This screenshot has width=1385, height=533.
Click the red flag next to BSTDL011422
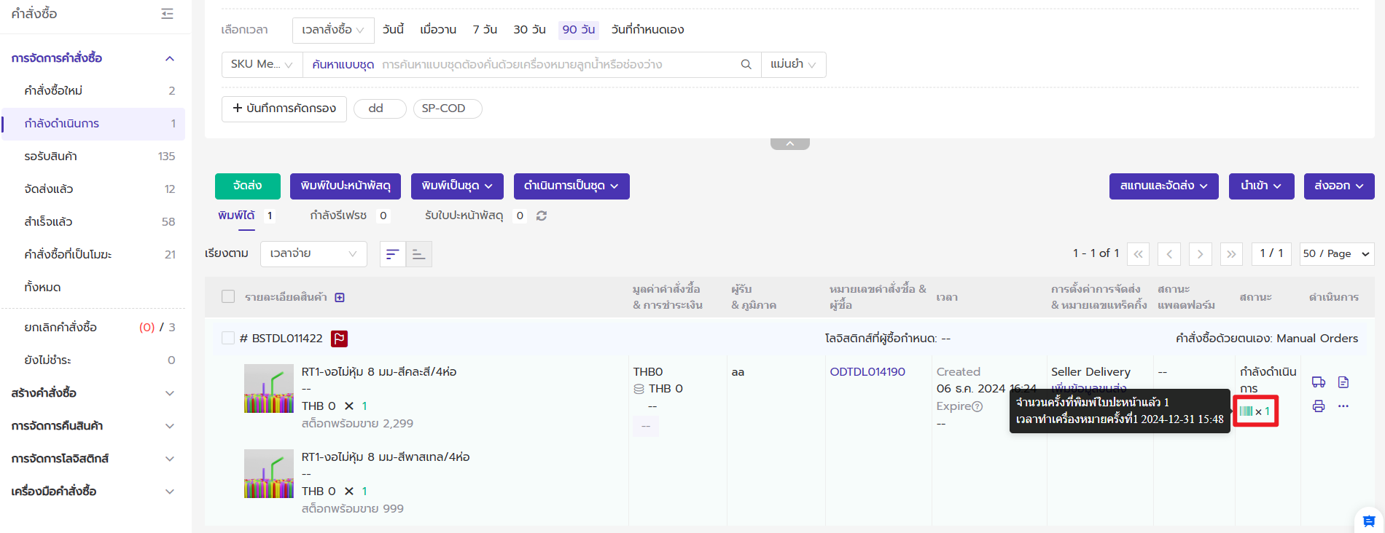[x=339, y=339]
